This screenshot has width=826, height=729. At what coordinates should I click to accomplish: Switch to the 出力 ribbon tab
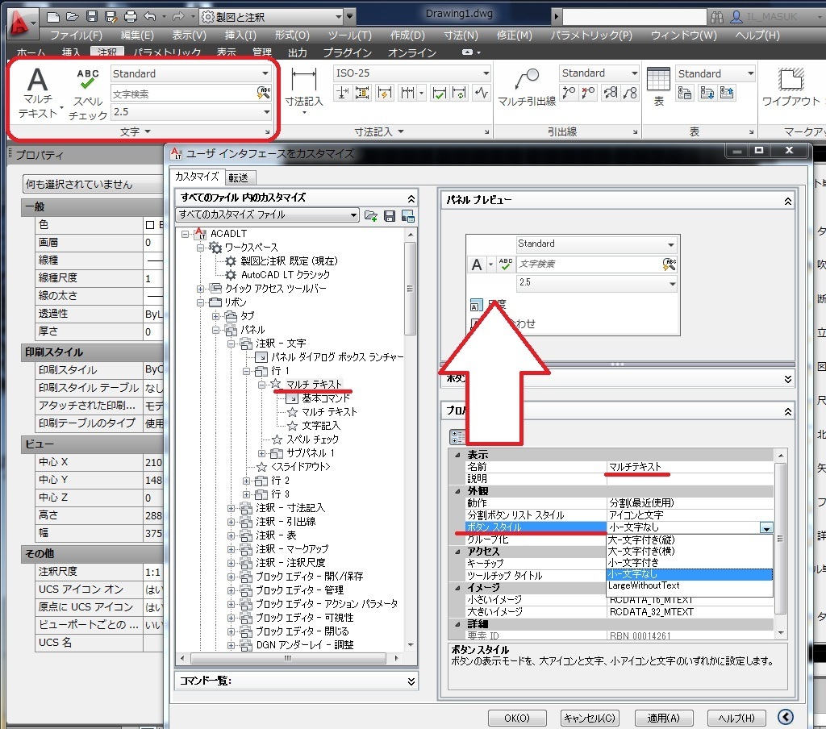(297, 52)
